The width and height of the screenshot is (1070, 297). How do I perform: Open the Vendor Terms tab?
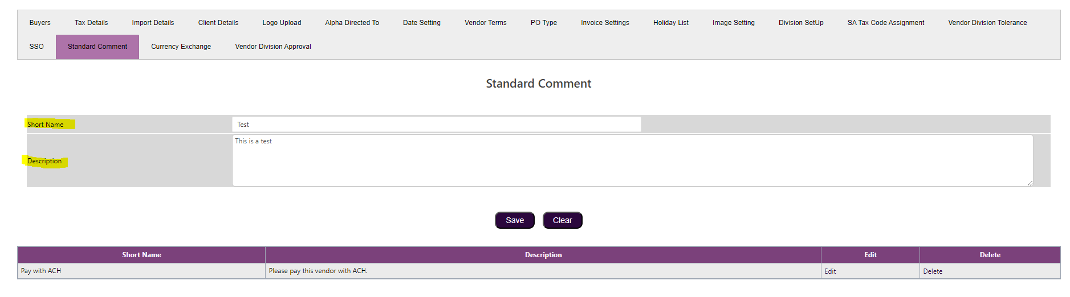pyautogui.click(x=485, y=23)
